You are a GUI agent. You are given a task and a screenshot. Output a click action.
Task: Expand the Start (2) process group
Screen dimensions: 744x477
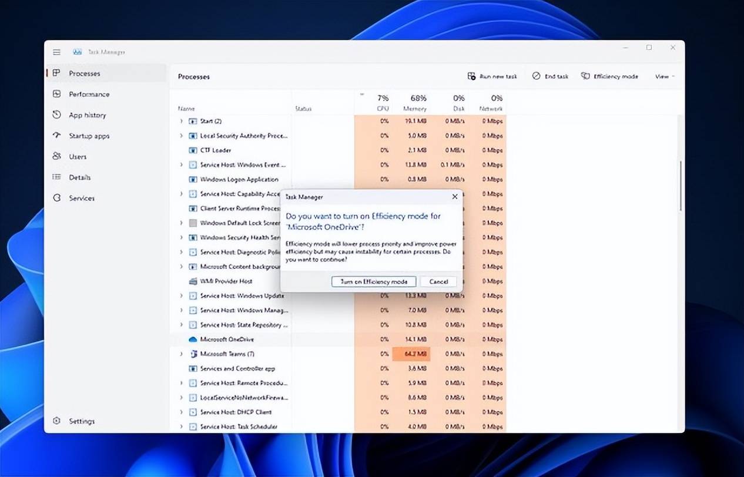[x=182, y=121]
